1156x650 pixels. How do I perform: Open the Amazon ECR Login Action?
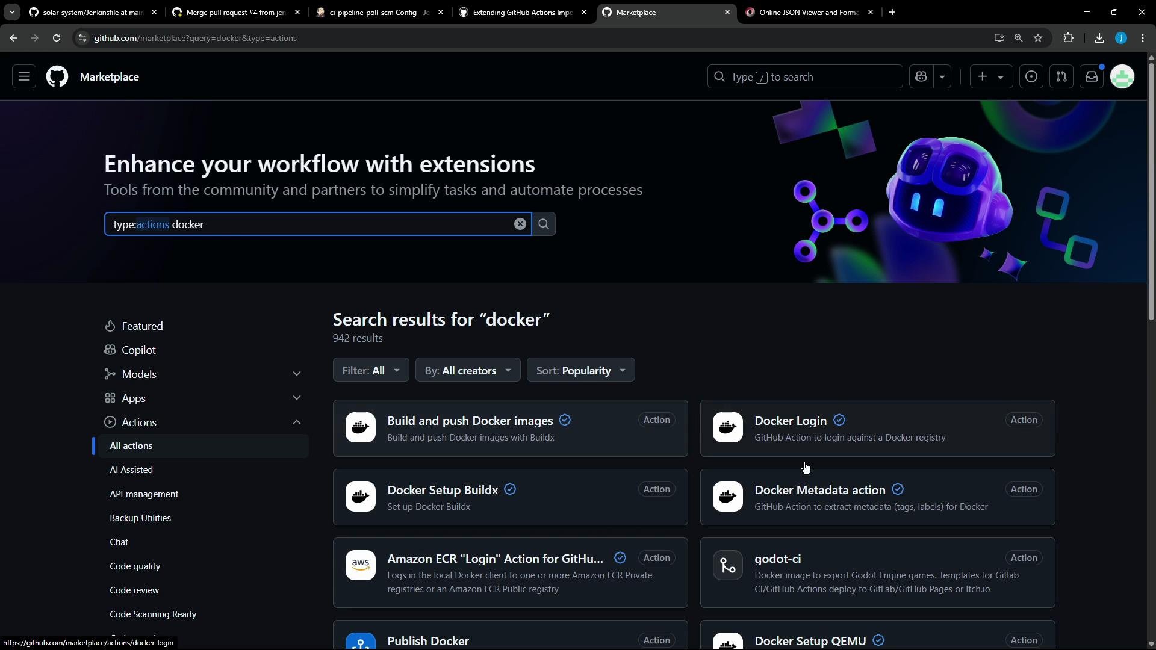[495, 559]
